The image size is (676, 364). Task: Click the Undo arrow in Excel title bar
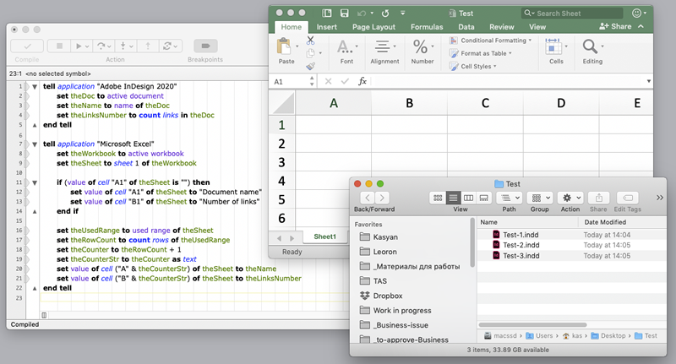(x=362, y=14)
